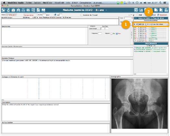The width and height of the screenshot is (170, 136).
Task: Click the bar chart icon in the top toolbar
Action: coord(141,10)
